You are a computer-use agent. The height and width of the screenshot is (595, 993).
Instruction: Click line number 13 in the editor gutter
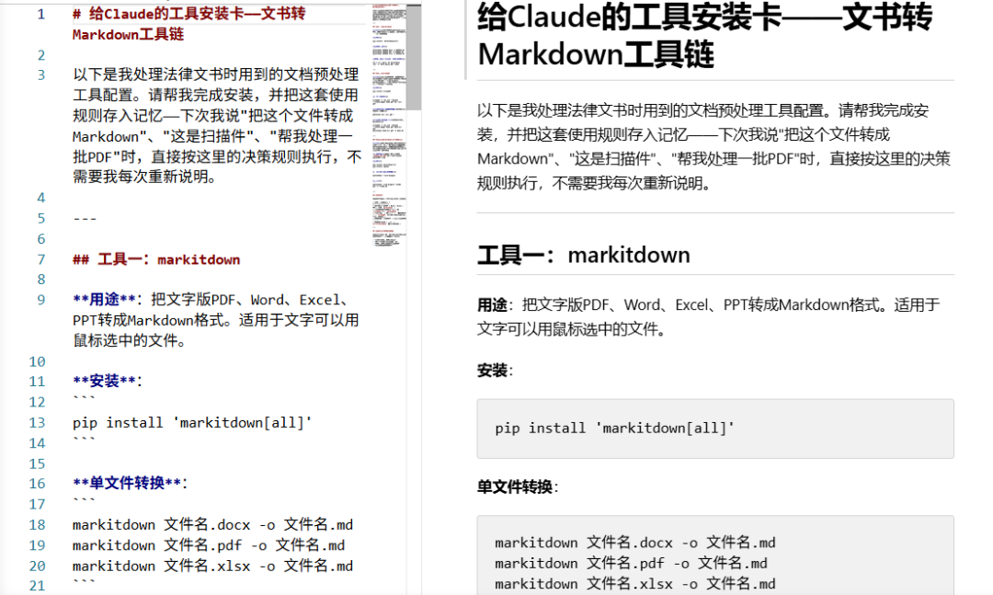[x=38, y=423]
